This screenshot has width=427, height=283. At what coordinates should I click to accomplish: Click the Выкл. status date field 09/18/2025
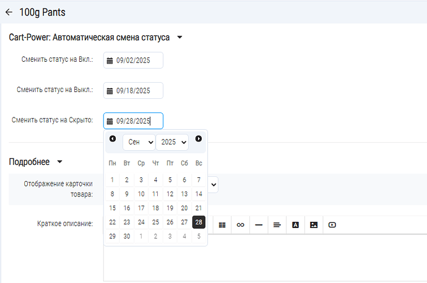tap(133, 91)
